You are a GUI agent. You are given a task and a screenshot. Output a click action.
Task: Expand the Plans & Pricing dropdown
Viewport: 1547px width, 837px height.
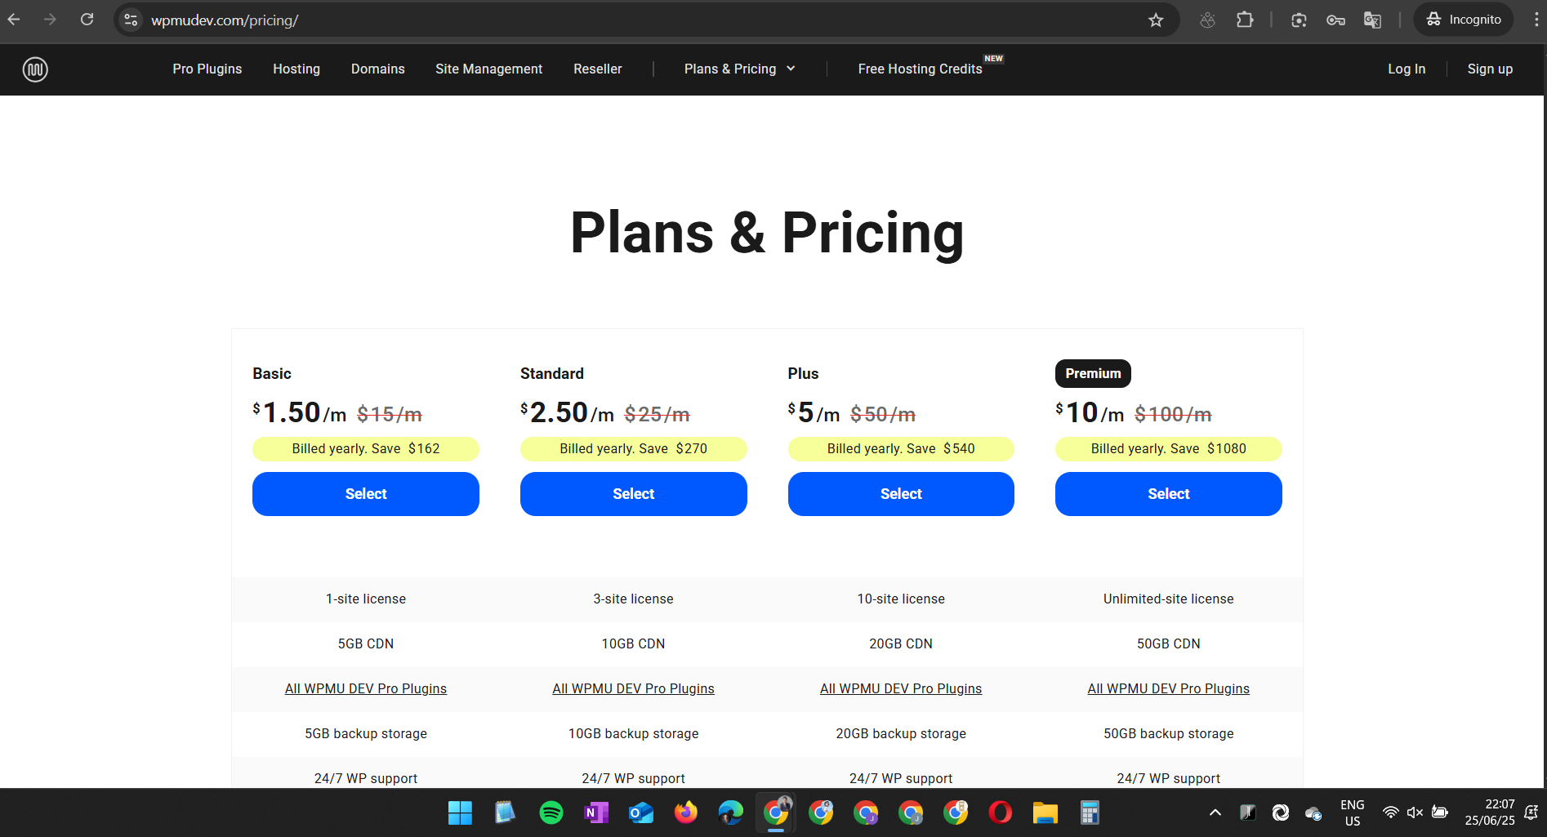click(x=740, y=69)
